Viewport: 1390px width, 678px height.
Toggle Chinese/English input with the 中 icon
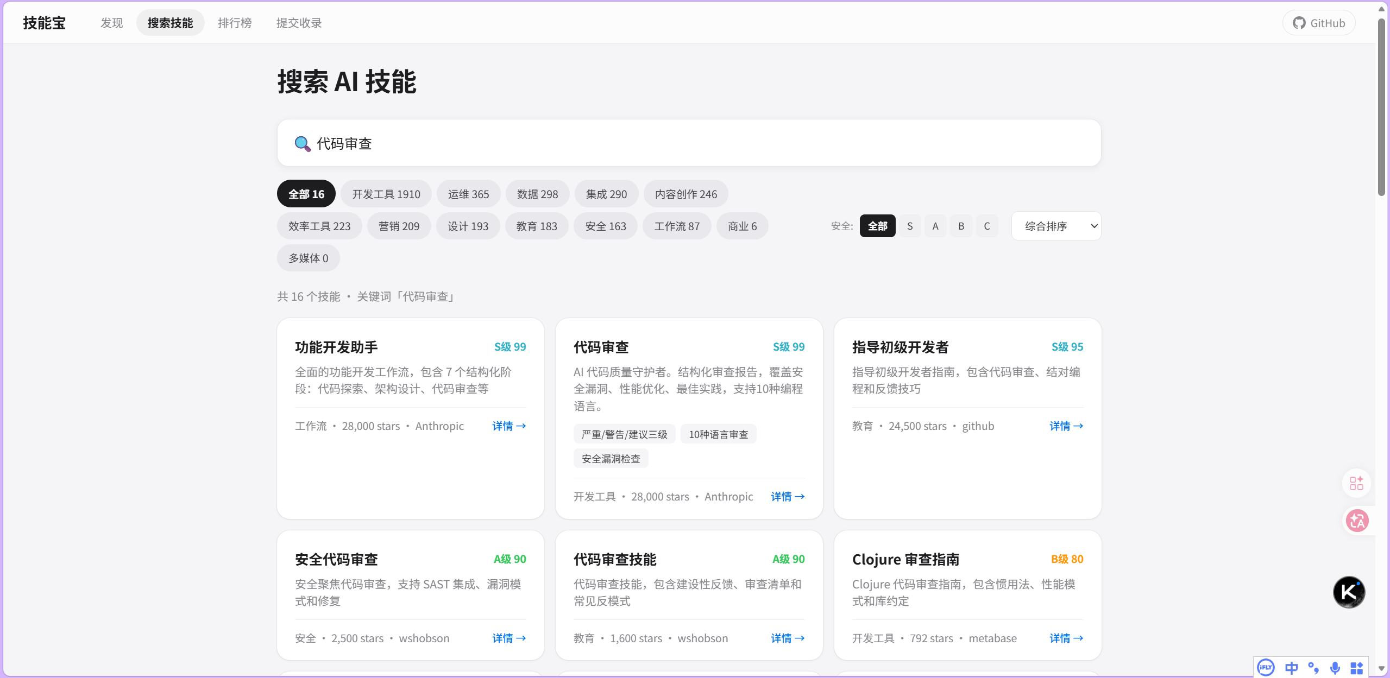[1291, 668]
